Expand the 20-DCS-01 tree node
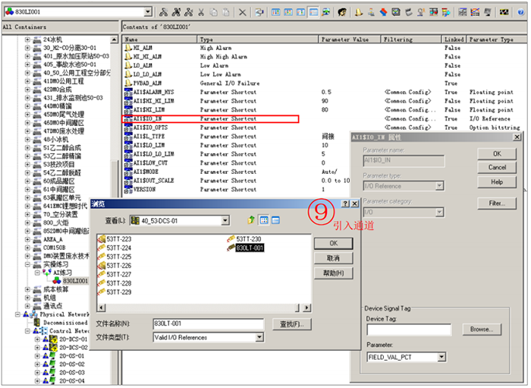 click(36, 339)
